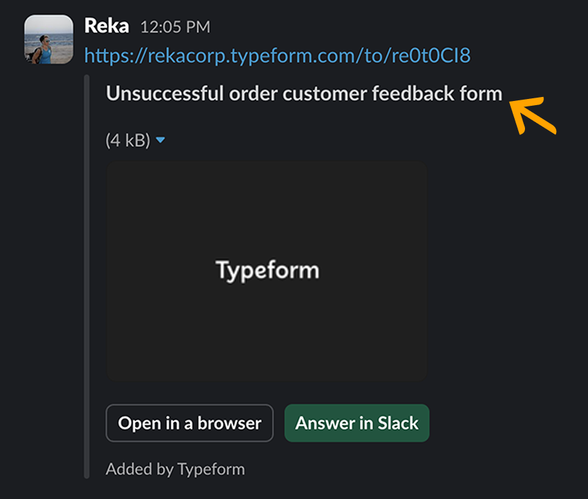The height and width of the screenshot is (499, 588).
Task: Click the Added by Typeform footer text
Action: [x=175, y=468]
